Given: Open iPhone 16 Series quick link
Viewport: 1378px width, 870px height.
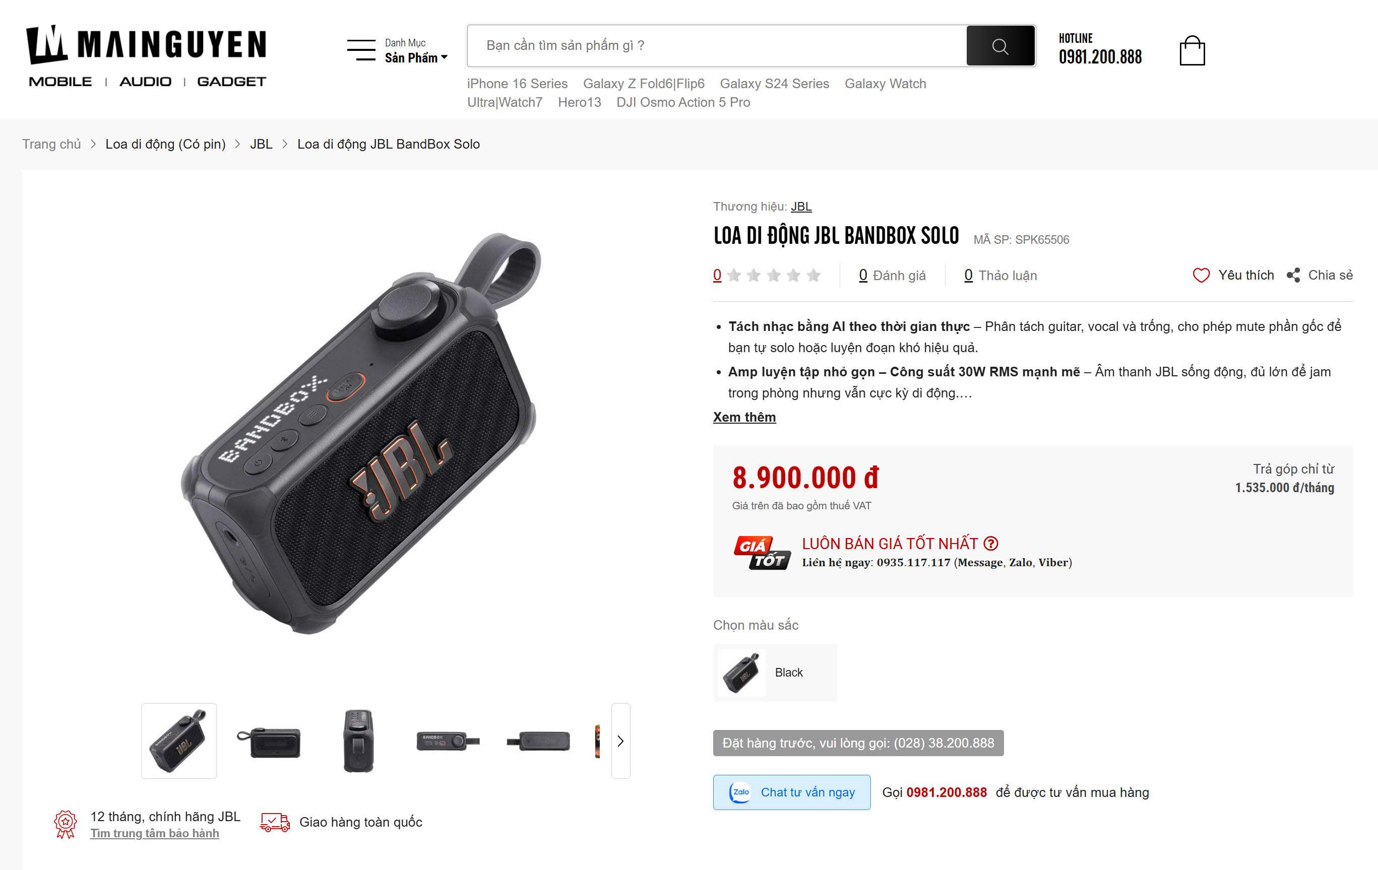Looking at the screenshot, I should coord(517,84).
